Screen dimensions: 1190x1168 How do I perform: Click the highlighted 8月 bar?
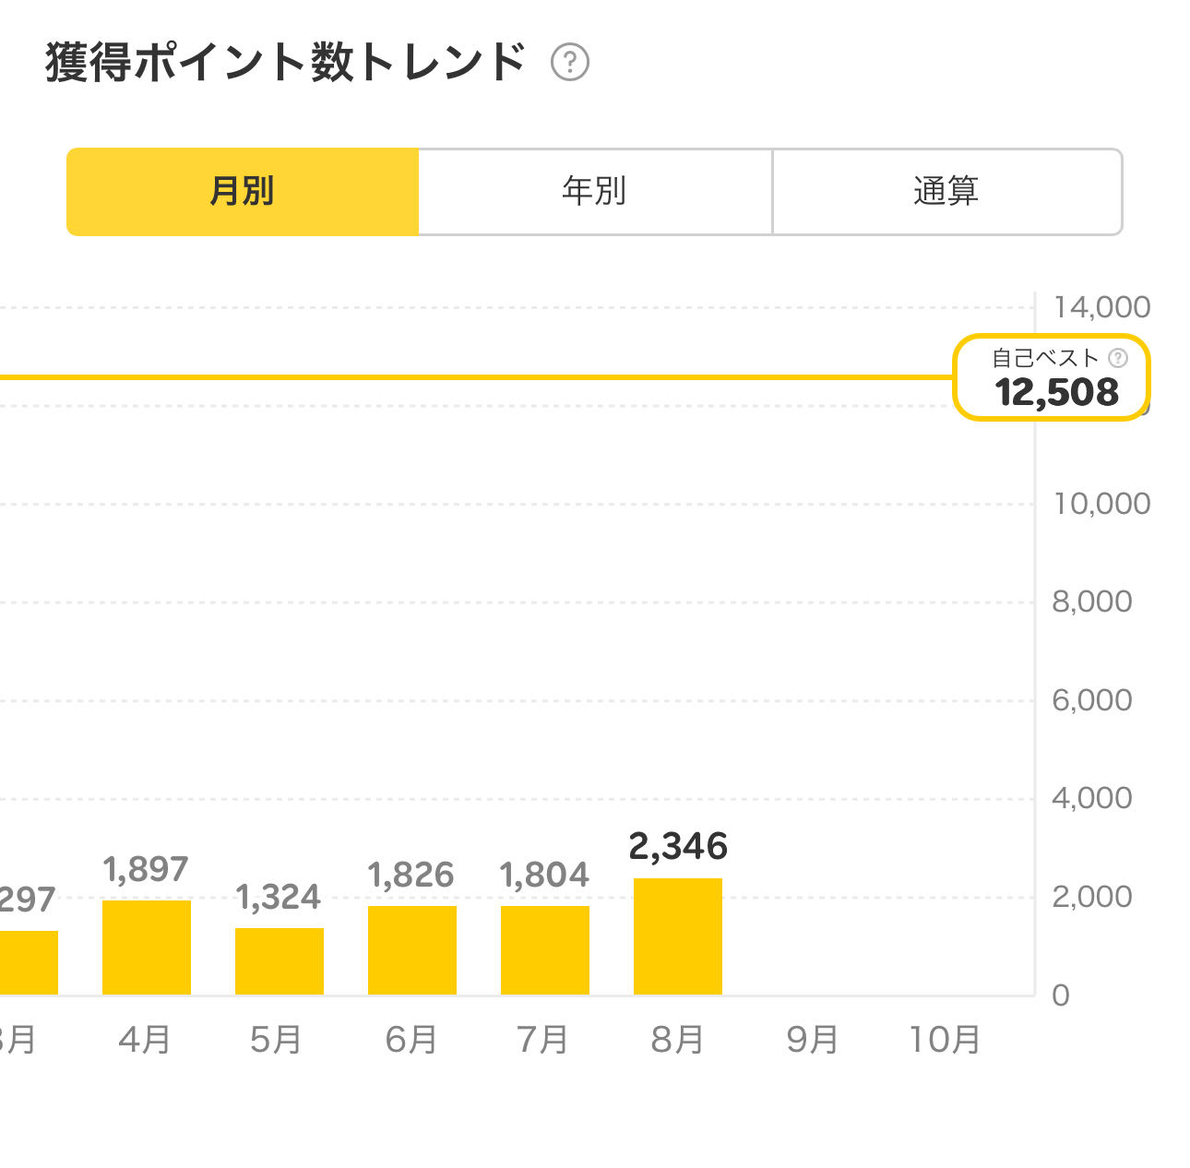tap(678, 936)
